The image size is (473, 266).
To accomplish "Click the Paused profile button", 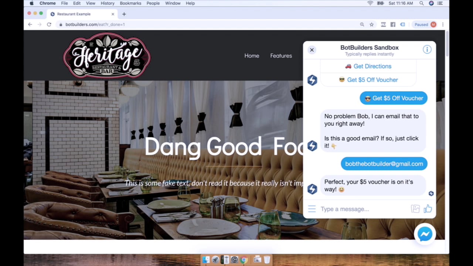I will pyautogui.click(x=425, y=24).
